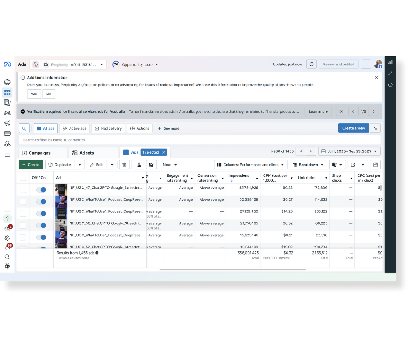Open Audiences people icon in sidebar
This screenshot has width=417, height=350.
(x=8, y=113)
